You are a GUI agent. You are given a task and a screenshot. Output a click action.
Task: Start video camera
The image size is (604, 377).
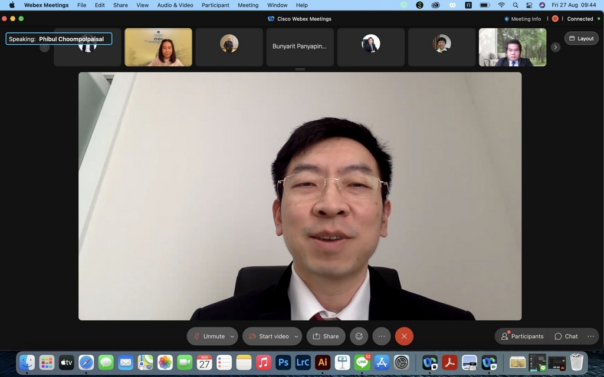pos(268,336)
